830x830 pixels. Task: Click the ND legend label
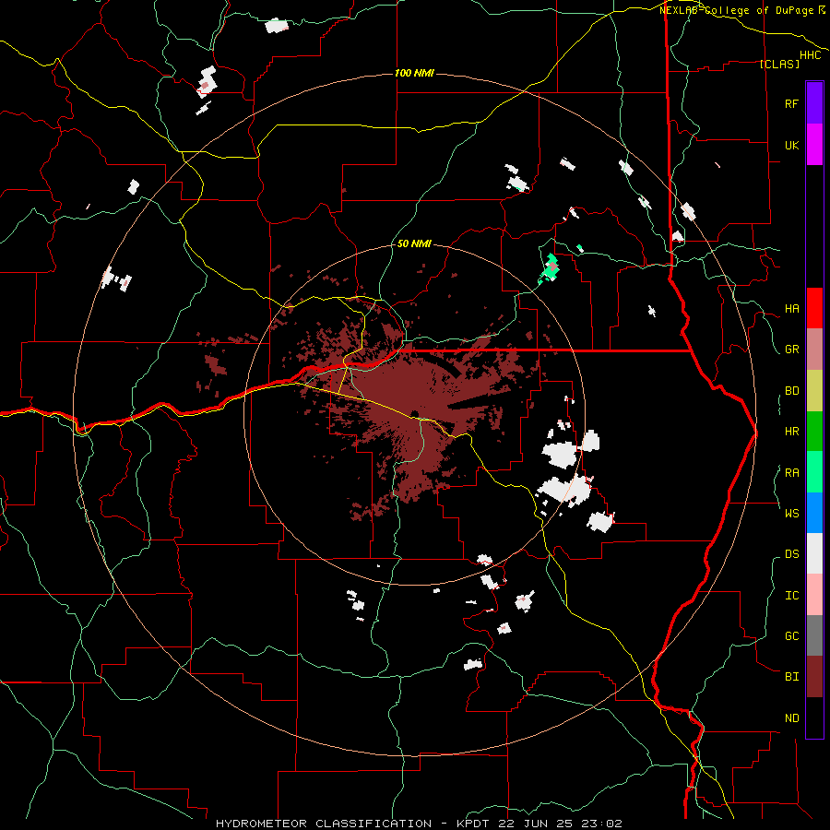(x=791, y=718)
